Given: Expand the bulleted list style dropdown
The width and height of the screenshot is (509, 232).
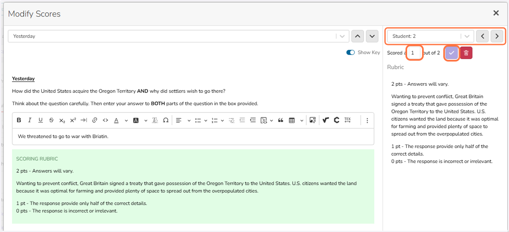Looking at the screenshot, I should (x=206, y=120).
